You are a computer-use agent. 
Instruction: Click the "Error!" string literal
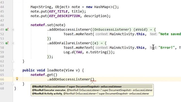click(x=167, y=48)
